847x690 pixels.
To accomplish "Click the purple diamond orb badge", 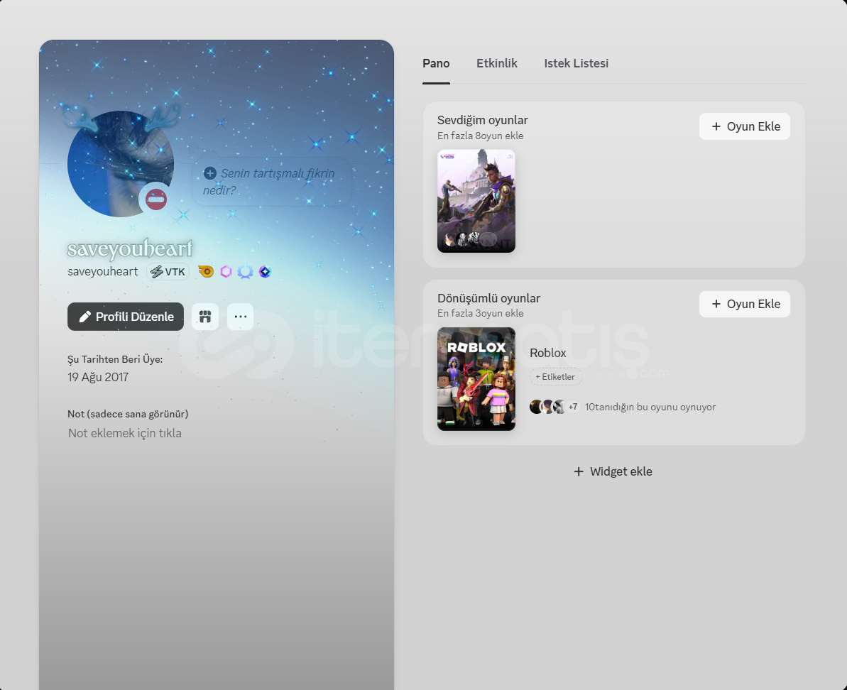I will (265, 272).
